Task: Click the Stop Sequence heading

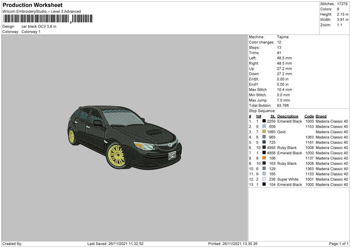Action: click(x=261, y=110)
